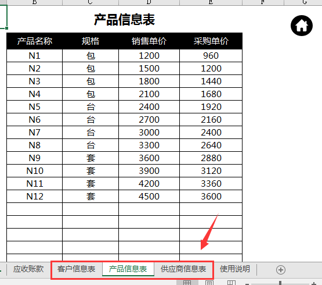The width and height of the screenshot is (322, 285).
Task: Select sales price 1500 in row N2
Action: pos(149,69)
